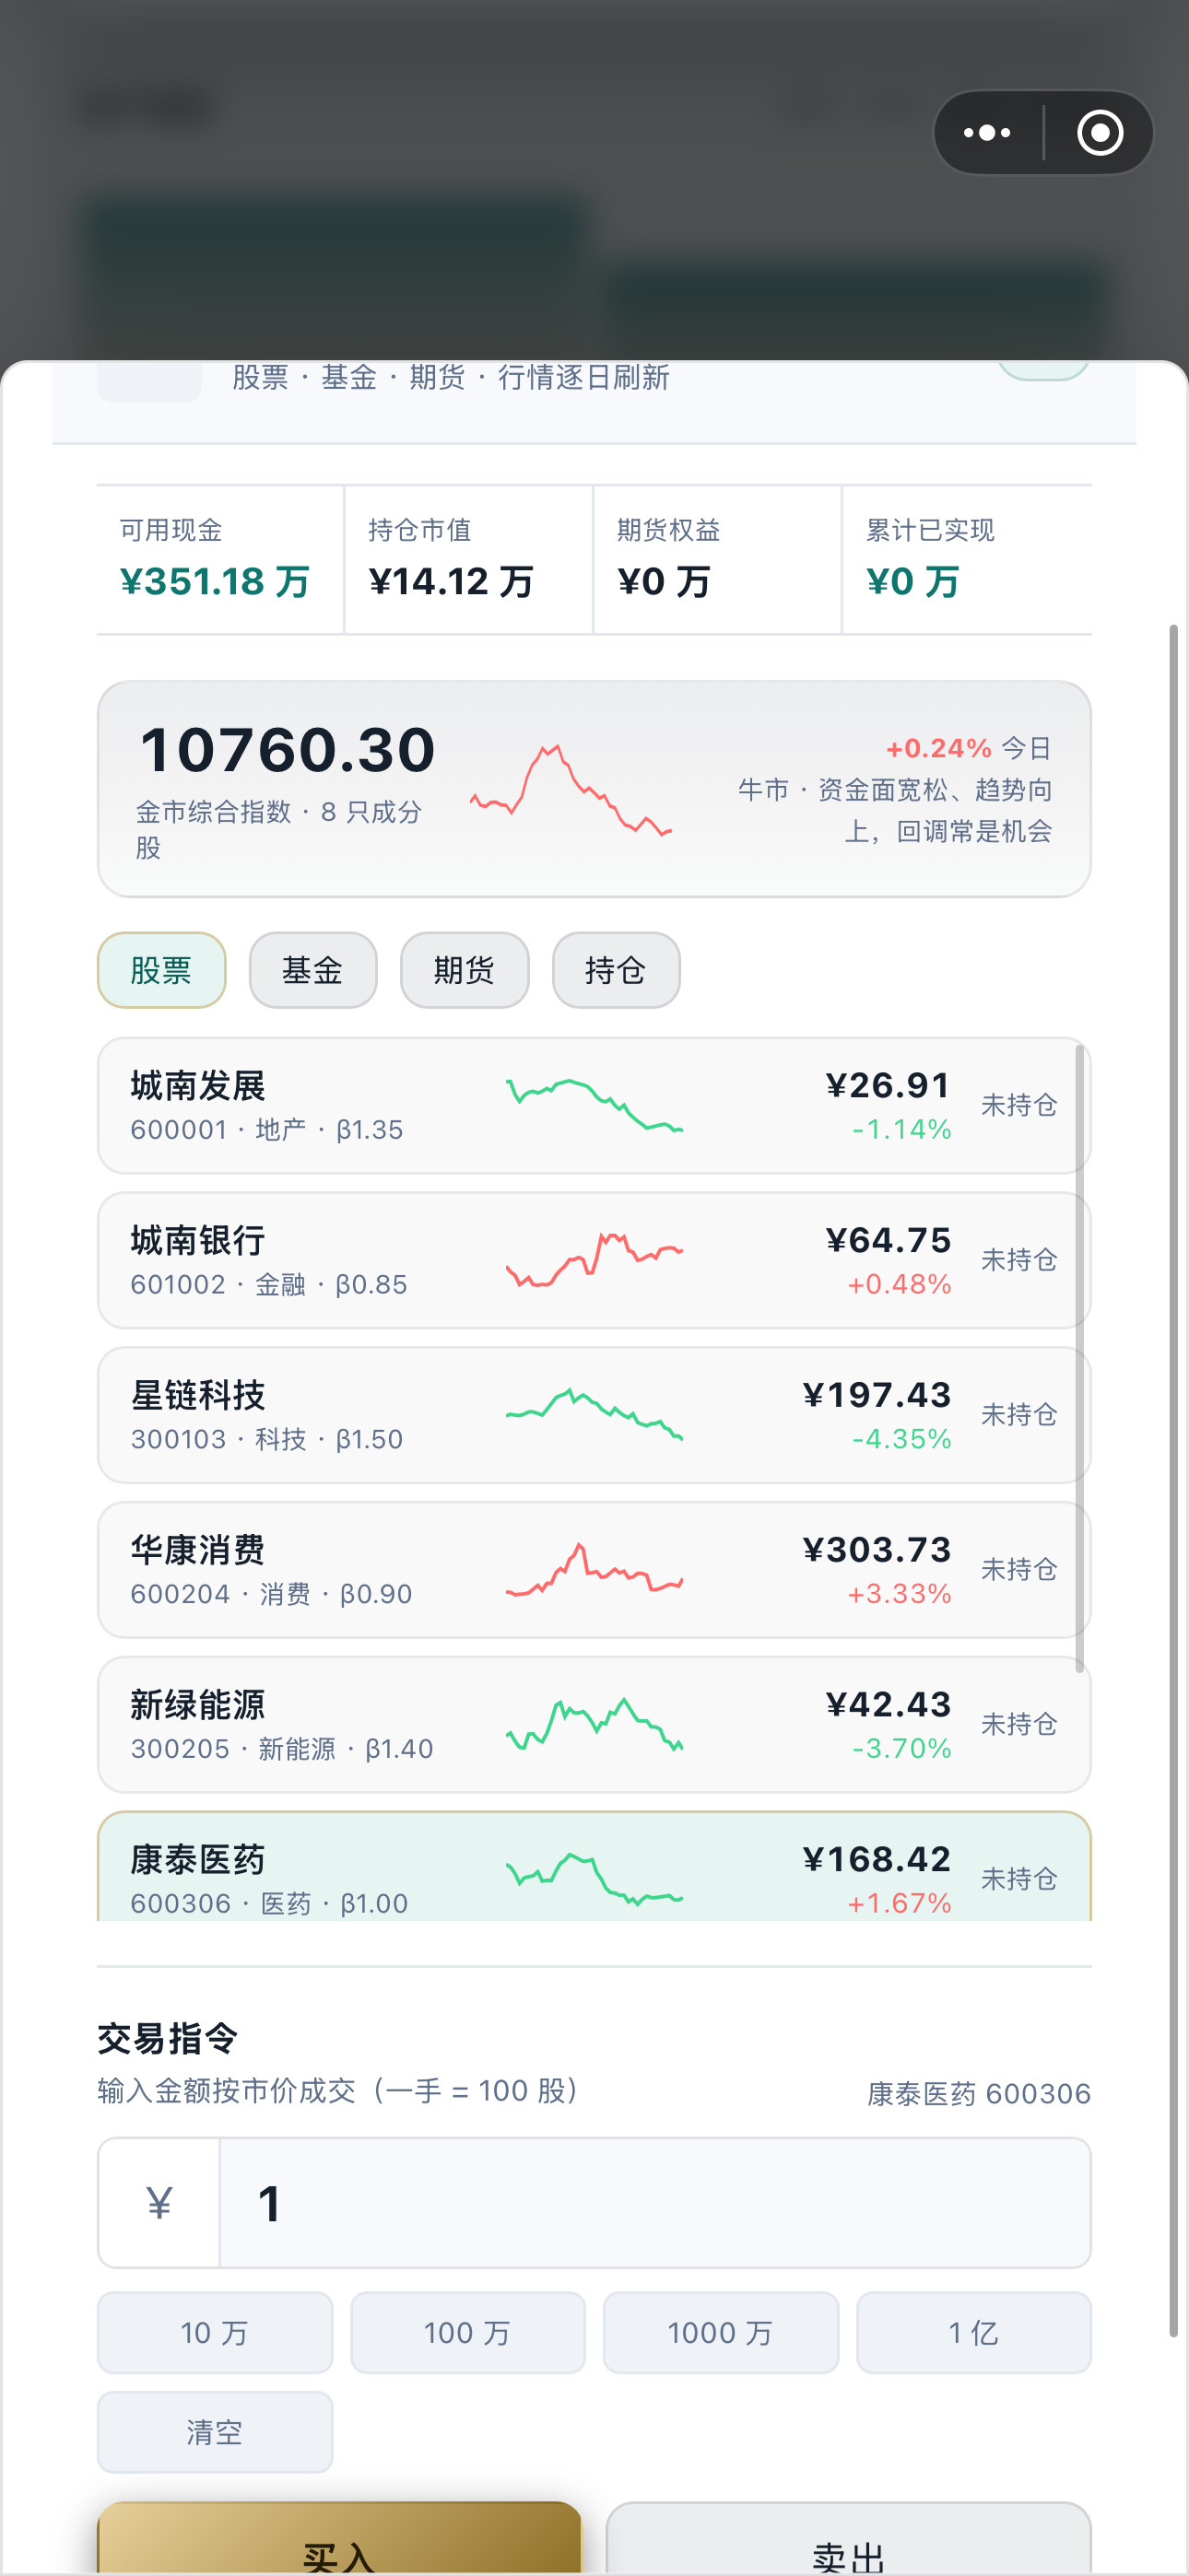The width and height of the screenshot is (1189, 2576).
Task: Open the mini program more-options dots menu
Action: pyautogui.click(x=987, y=133)
